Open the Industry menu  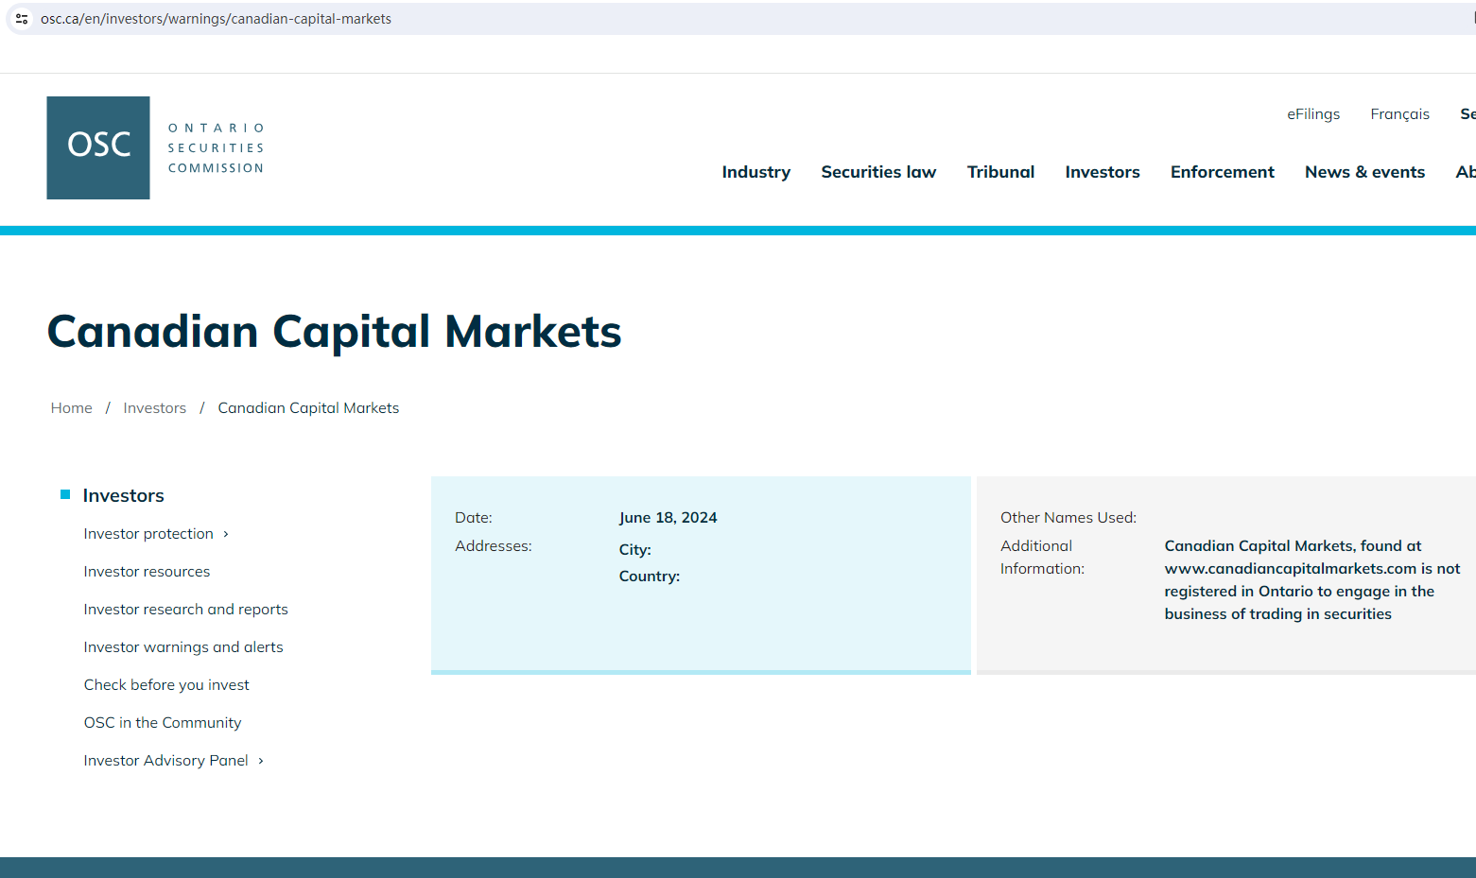coord(755,172)
